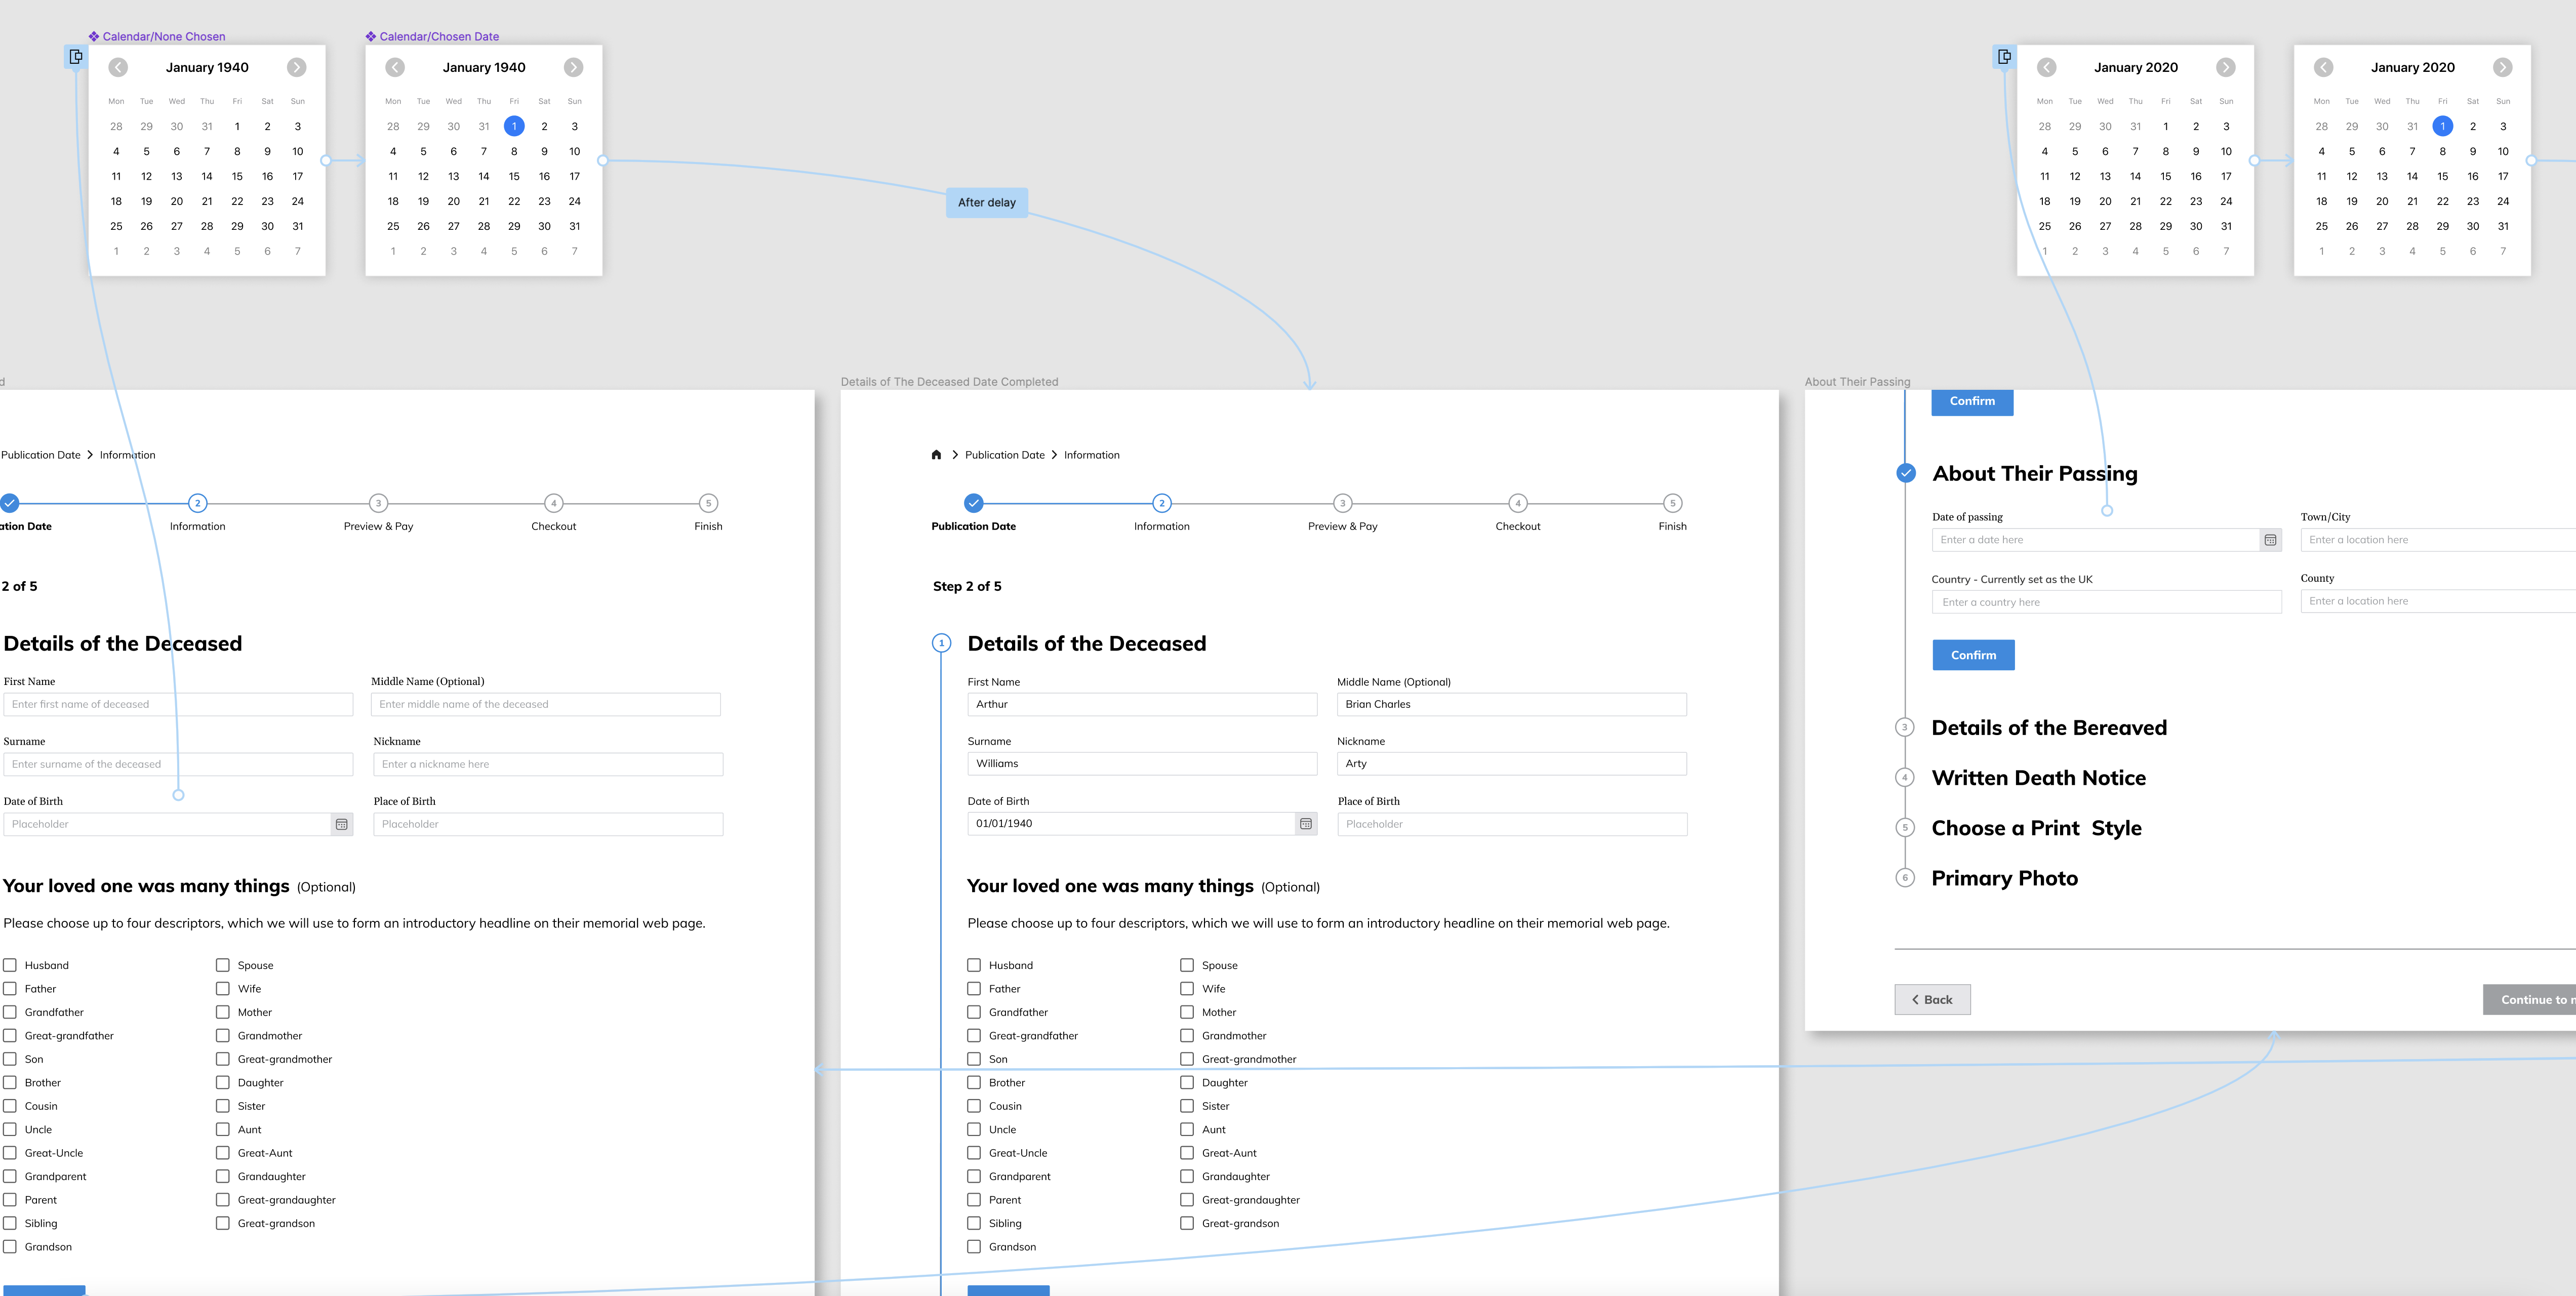2576x1296 pixels.
Task: Enable the Grandson checkbox in completed form
Action: point(974,1247)
